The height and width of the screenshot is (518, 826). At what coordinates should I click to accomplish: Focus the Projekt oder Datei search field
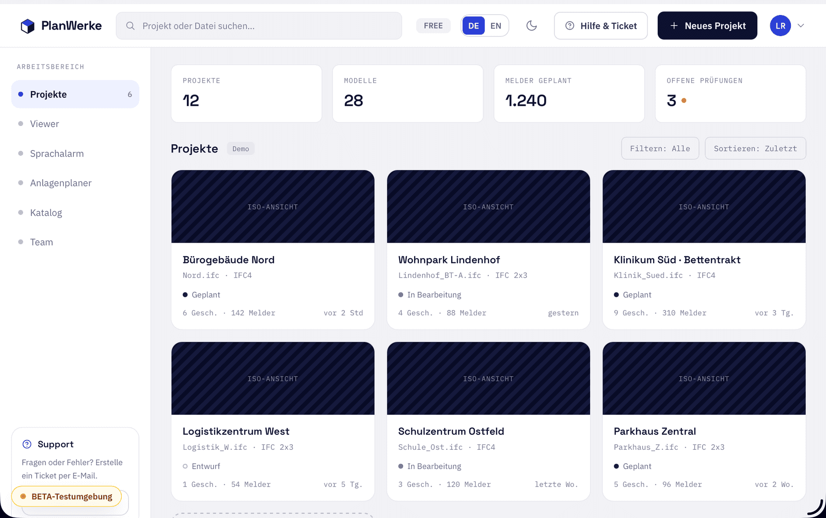tap(259, 26)
